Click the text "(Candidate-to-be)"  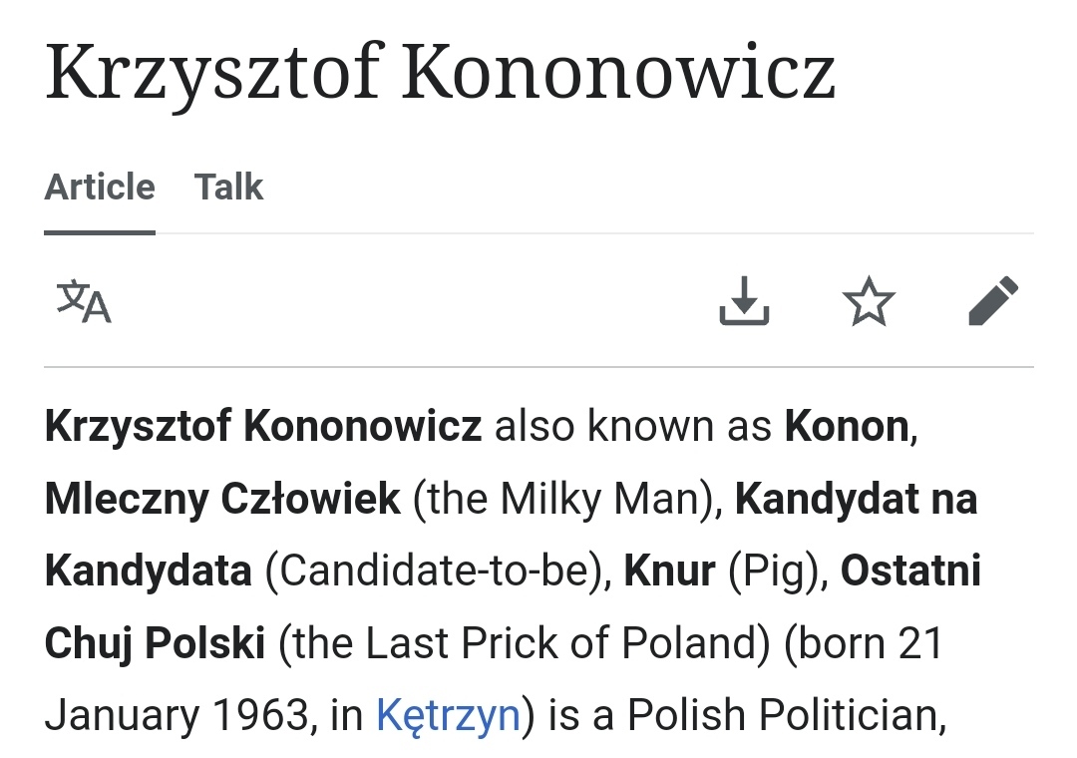[437, 571]
